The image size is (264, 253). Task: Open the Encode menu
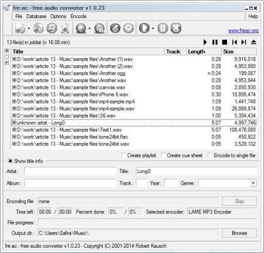(79, 16)
